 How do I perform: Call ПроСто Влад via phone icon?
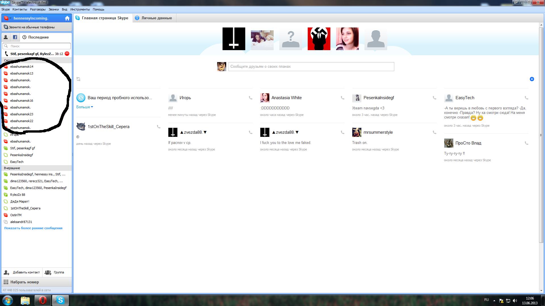(x=526, y=143)
